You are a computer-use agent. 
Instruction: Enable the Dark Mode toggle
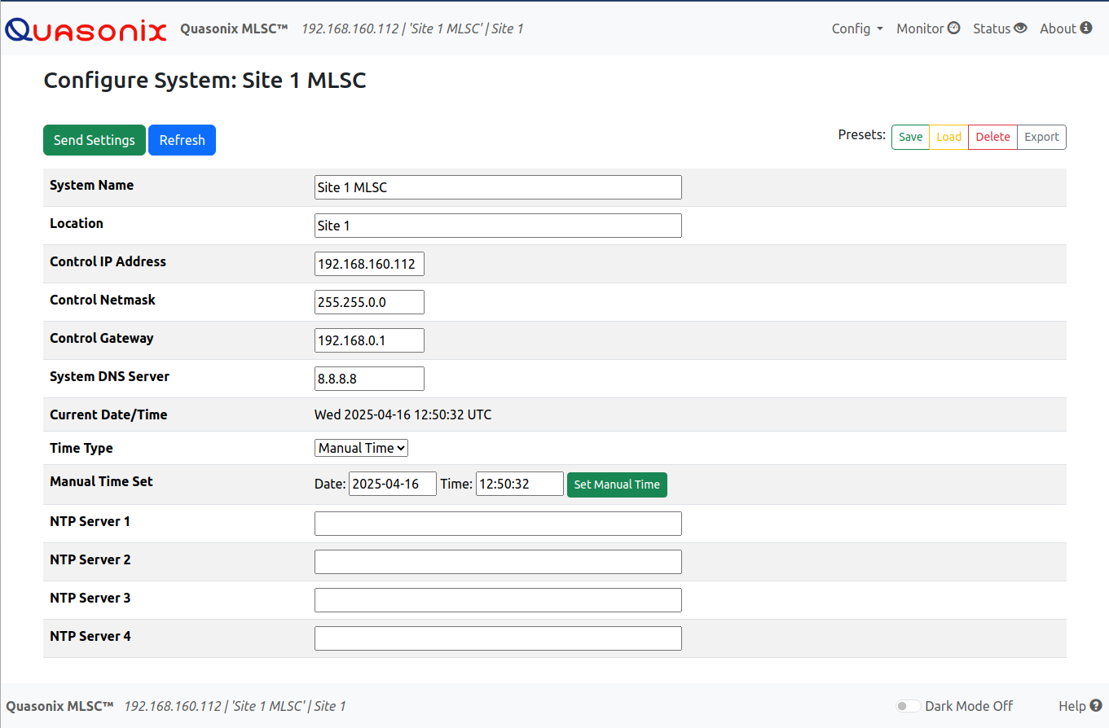coord(907,706)
